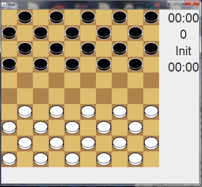This screenshot has height=187, width=202.
Task: Click the empty dark square on the board's right edge
Action: tap(151, 80)
